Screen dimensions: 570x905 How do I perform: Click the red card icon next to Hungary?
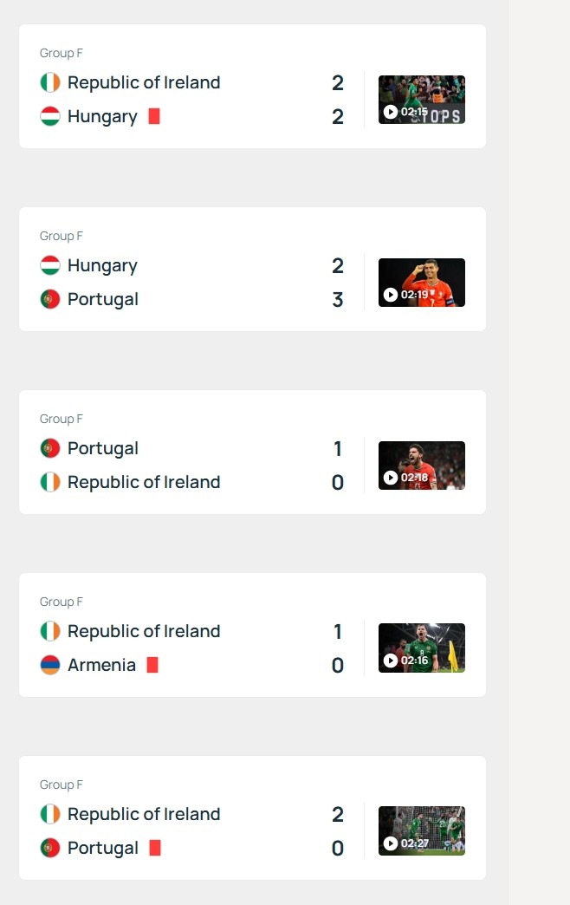coord(154,116)
